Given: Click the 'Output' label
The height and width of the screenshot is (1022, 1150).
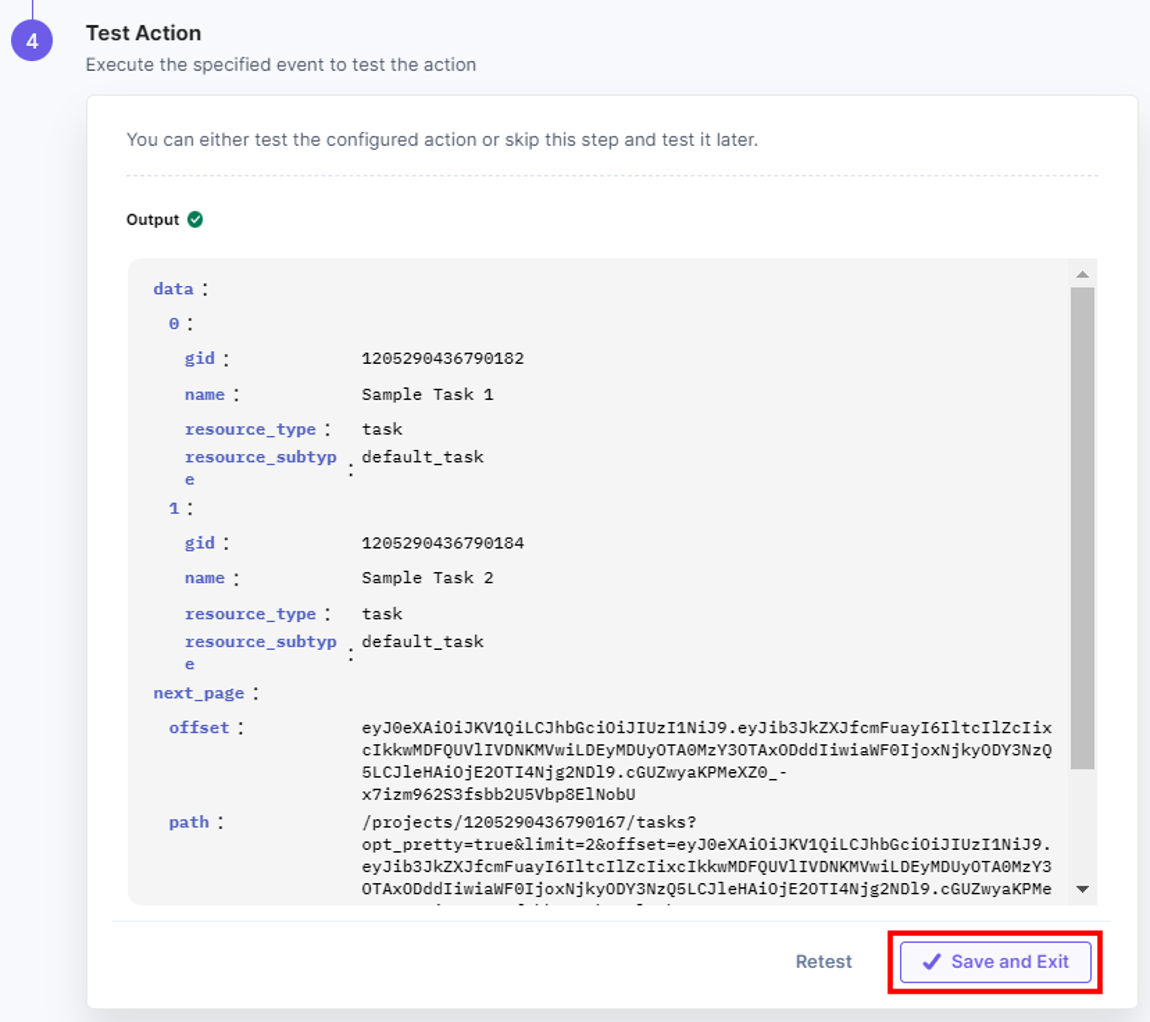Looking at the screenshot, I should point(152,219).
